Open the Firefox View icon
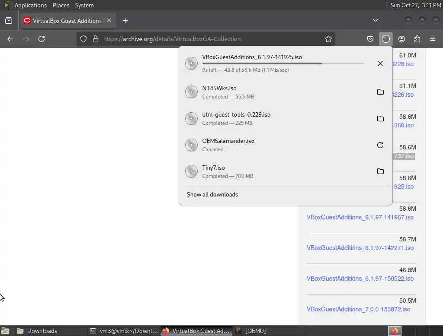443x336 pixels. [x=9, y=21]
